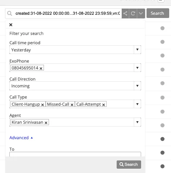Screen dimensions: 171x173
Task: Open the Call Direction dropdown
Action: coord(75,86)
